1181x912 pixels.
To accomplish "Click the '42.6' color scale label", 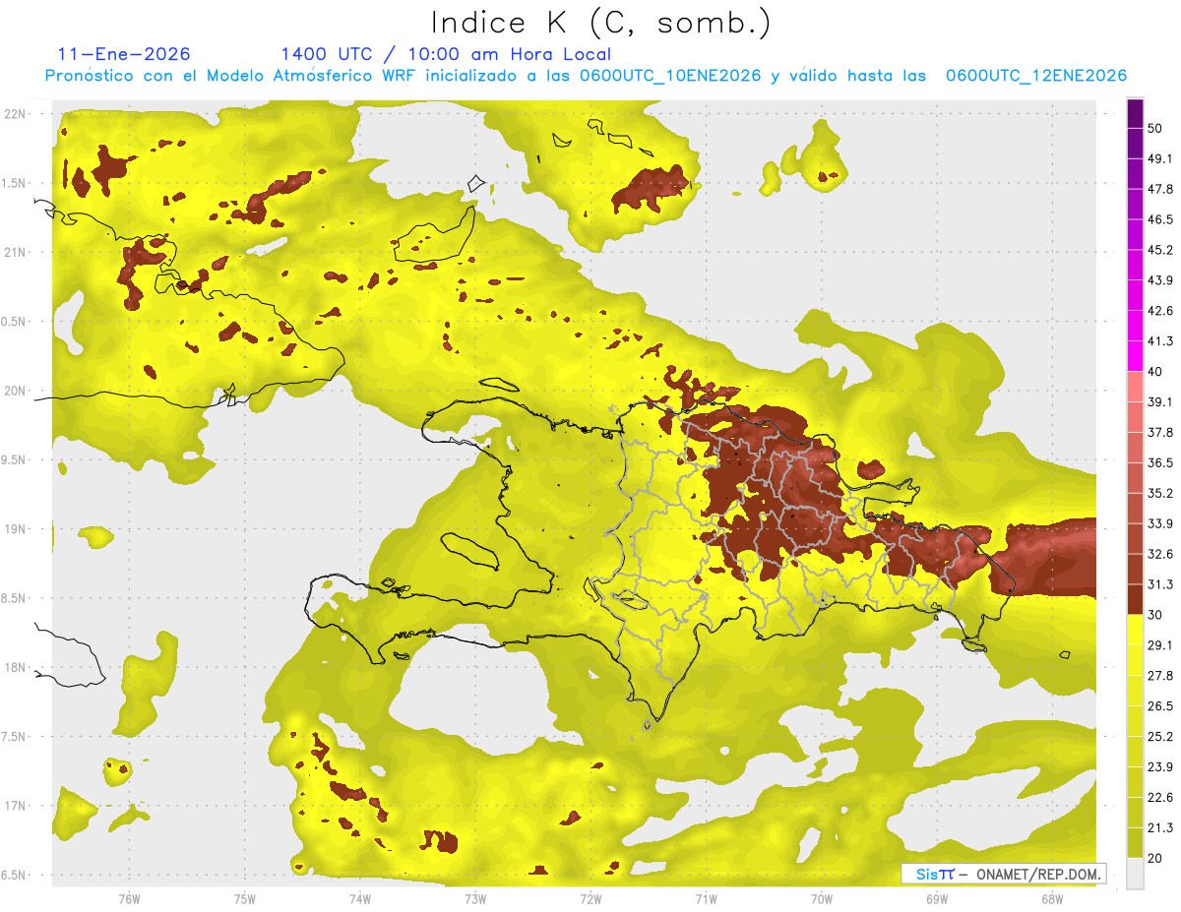I will [x=1160, y=311].
